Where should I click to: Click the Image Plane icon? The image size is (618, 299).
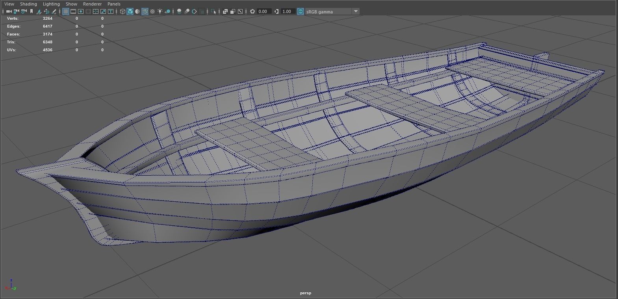pyautogui.click(x=39, y=11)
